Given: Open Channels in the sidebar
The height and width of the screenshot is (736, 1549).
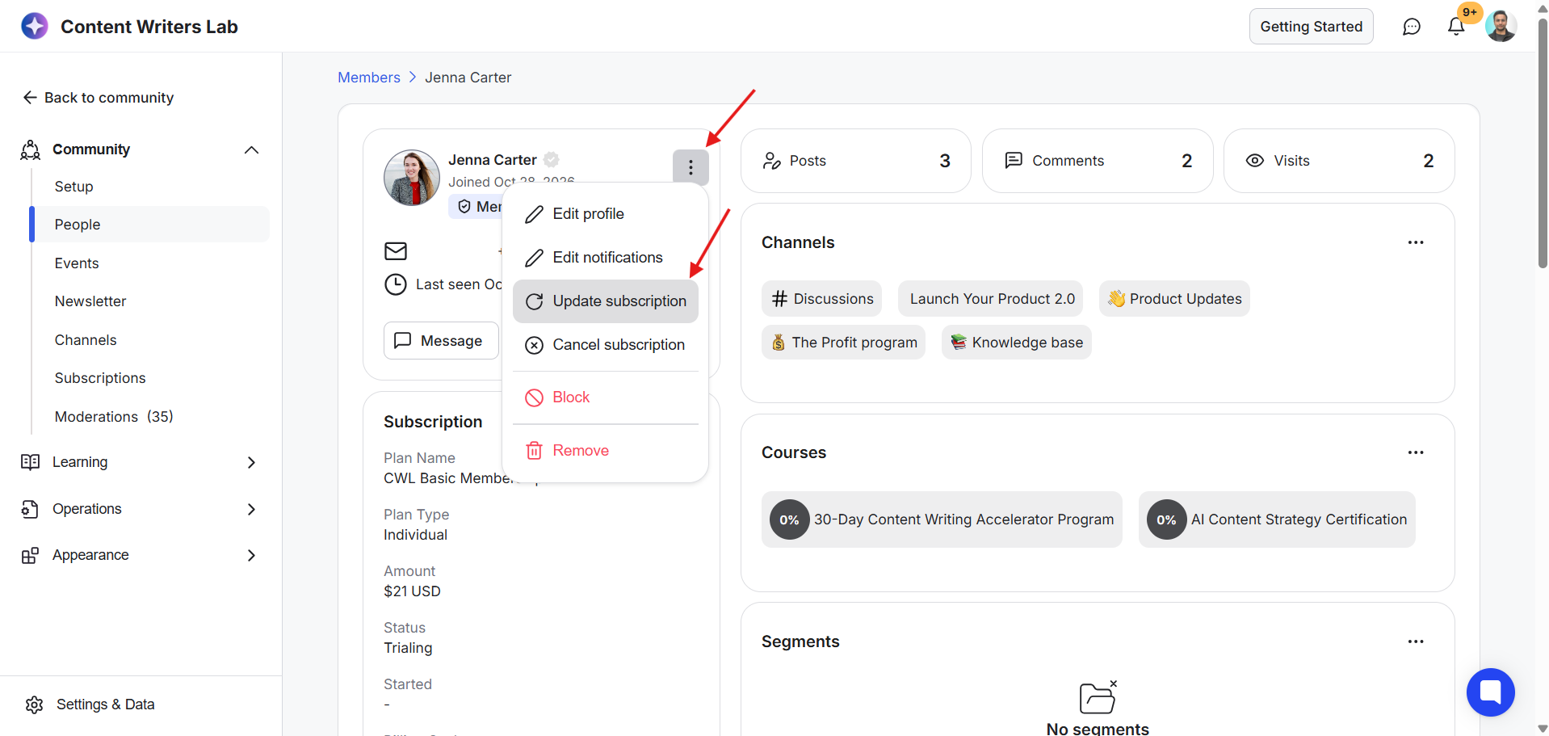Looking at the screenshot, I should 86,340.
